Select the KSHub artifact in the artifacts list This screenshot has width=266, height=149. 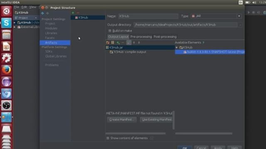click(88, 17)
